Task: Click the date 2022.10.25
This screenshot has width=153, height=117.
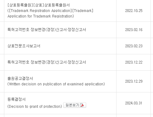Action: tap(134, 11)
